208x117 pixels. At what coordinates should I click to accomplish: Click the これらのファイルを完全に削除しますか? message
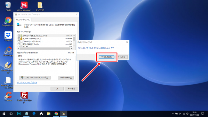coord(95,48)
